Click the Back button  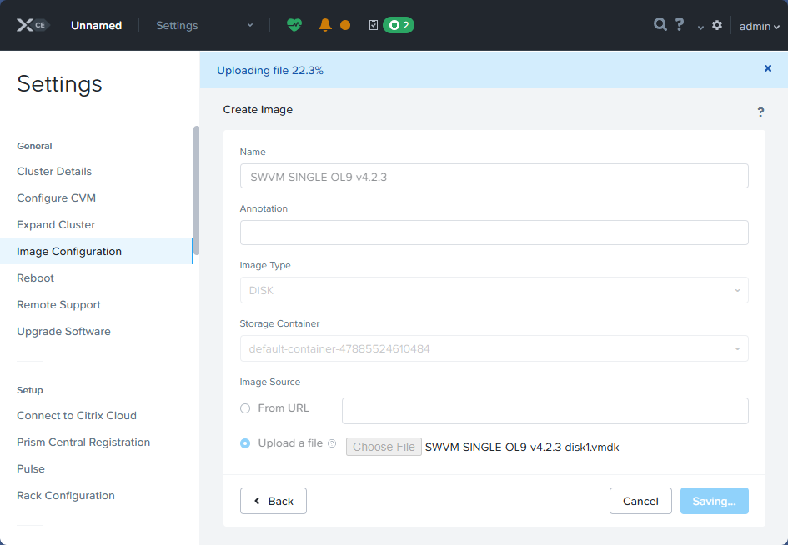(x=273, y=501)
